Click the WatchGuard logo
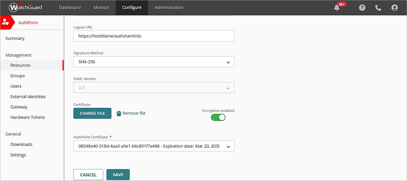The height and width of the screenshot is (181, 407). pos(26,8)
